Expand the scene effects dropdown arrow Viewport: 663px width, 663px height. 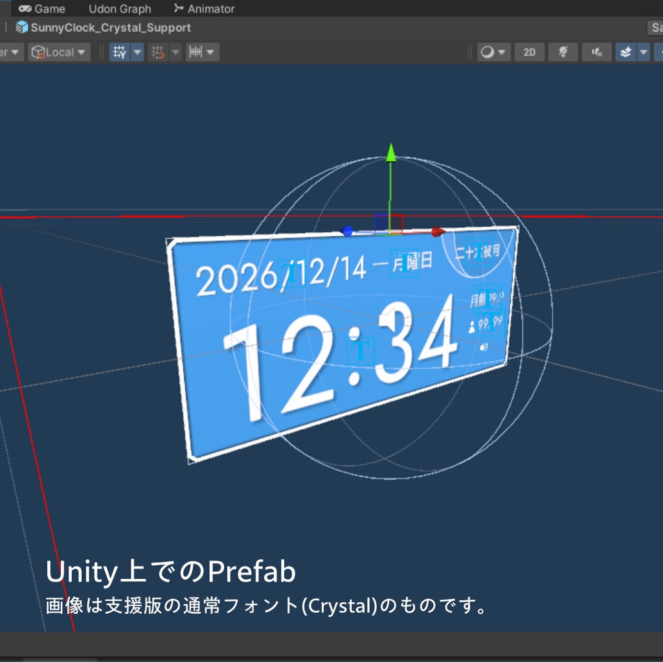644,52
